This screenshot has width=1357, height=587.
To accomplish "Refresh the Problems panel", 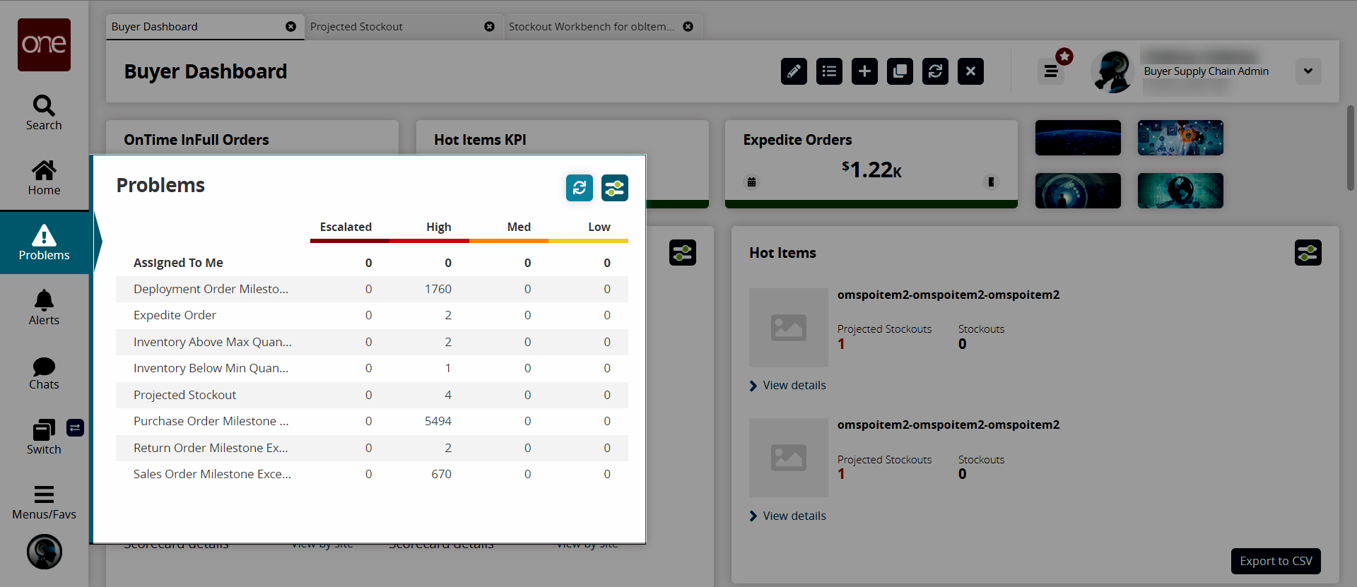I will tap(580, 188).
